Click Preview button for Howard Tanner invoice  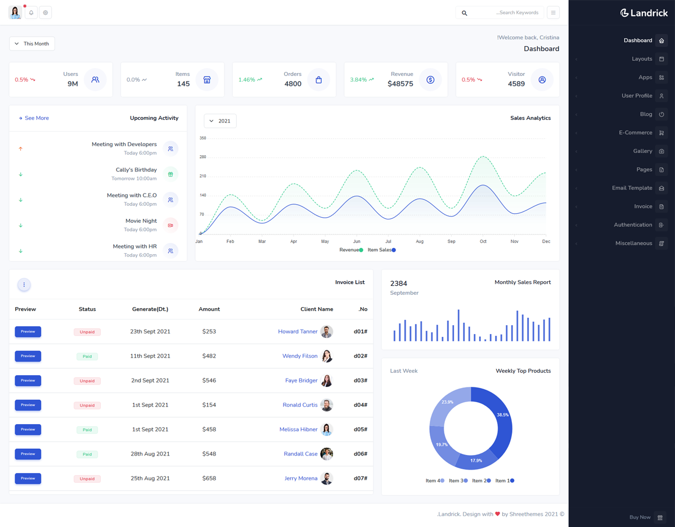click(x=28, y=332)
